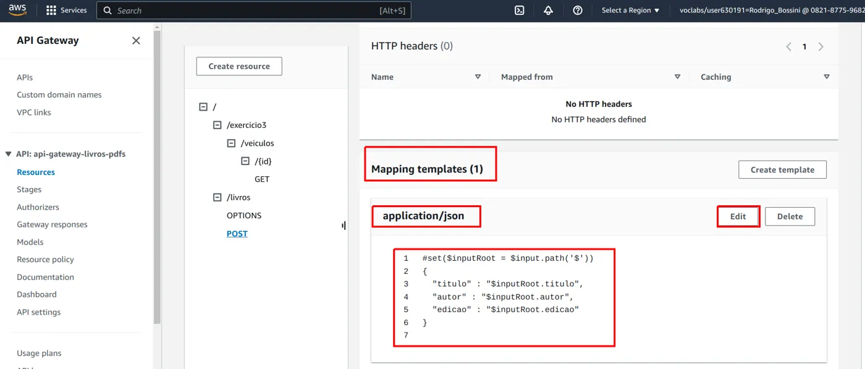Collapse the /livros resource node

click(217, 197)
